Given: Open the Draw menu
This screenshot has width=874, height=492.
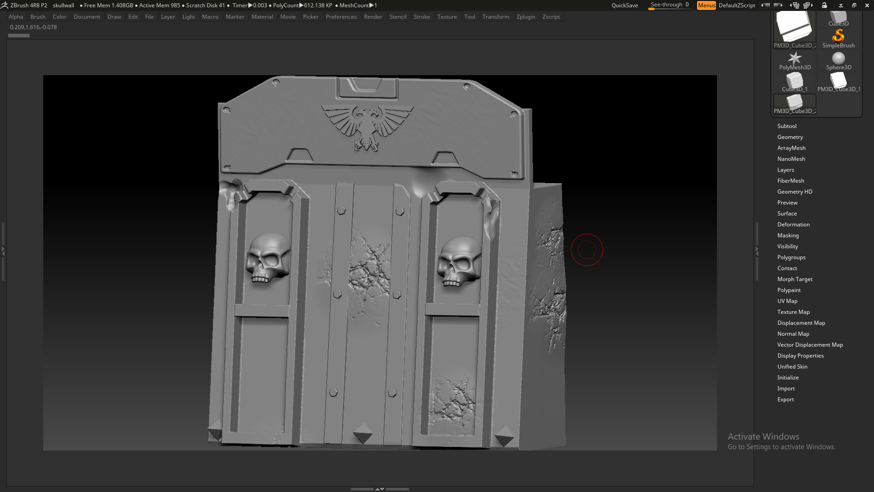Looking at the screenshot, I should coord(114,17).
